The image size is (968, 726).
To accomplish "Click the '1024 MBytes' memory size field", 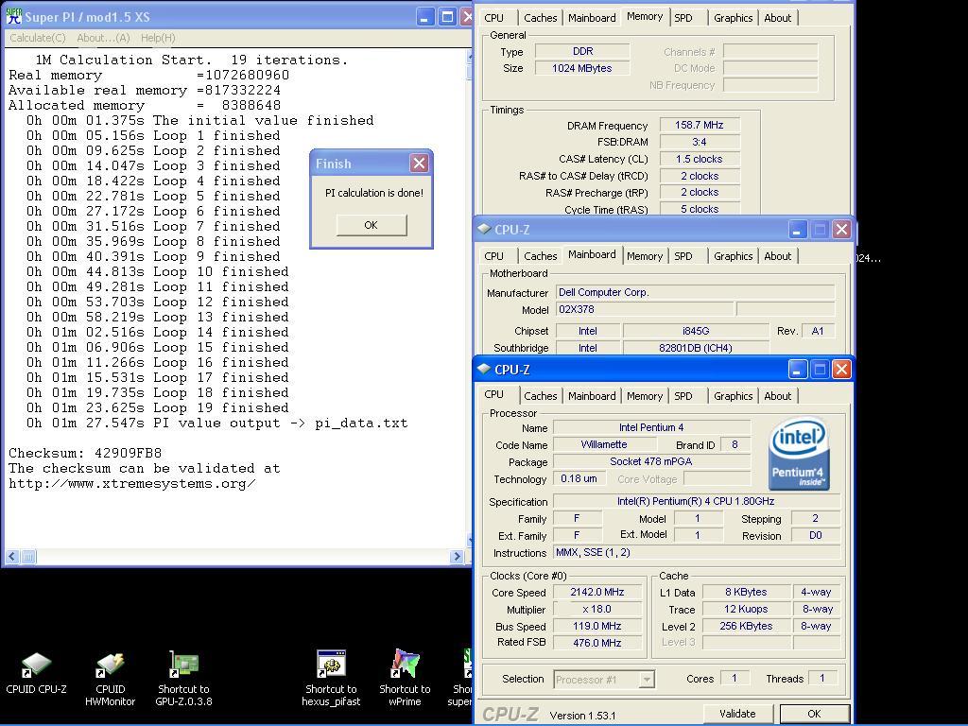I will pos(581,68).
